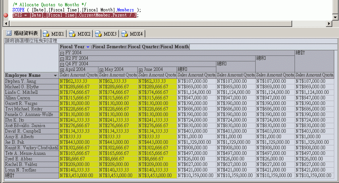Select row Tsvi Michael Reiter
This screenshot has height=183, width=339.
click(x=32, y=109)
